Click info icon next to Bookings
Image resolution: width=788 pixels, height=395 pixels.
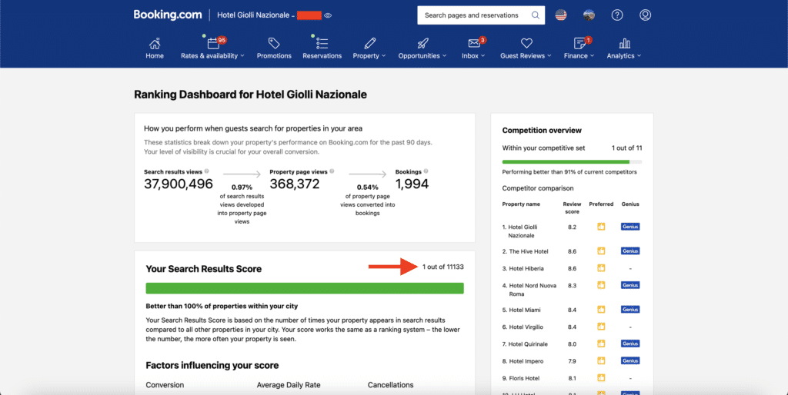[426, 171]
